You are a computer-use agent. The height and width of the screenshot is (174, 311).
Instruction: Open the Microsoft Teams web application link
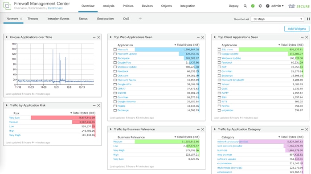[127, 80]
